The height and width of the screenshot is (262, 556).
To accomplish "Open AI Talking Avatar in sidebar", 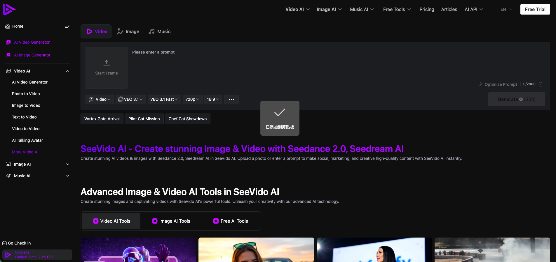I will pos(27,140).
